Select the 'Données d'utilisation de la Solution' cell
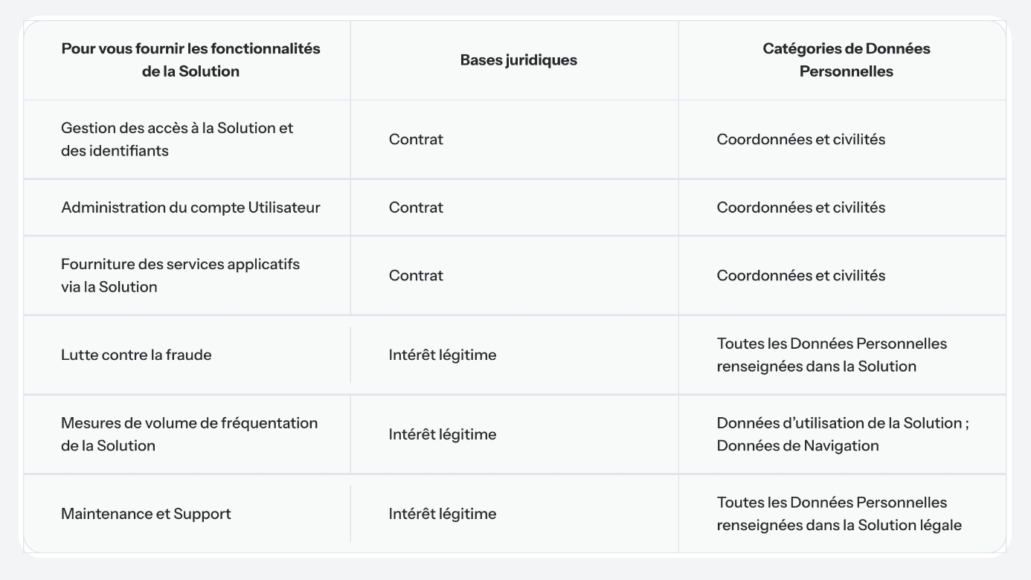Screen dimensions: 1031x580 pyautogui.click(x=843, y=434)
